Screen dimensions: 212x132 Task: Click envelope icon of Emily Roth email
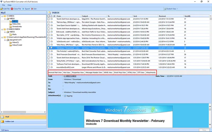(51, 61)
